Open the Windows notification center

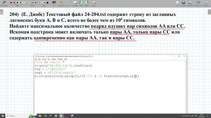point(207,116)
